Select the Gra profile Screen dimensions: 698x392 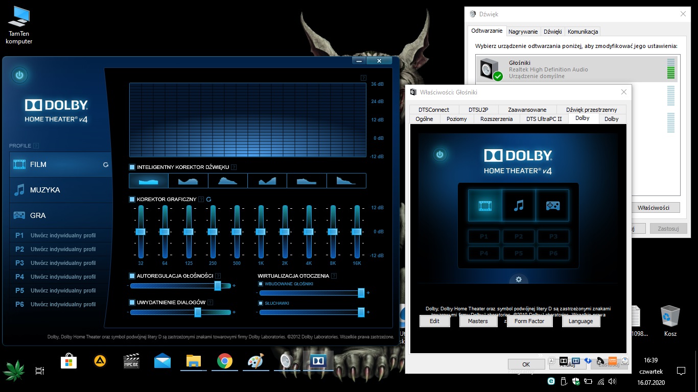[61, 215]
